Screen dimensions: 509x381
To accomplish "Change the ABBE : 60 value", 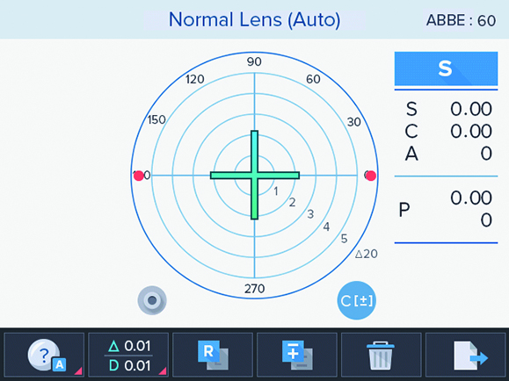I will pos(461,20).
